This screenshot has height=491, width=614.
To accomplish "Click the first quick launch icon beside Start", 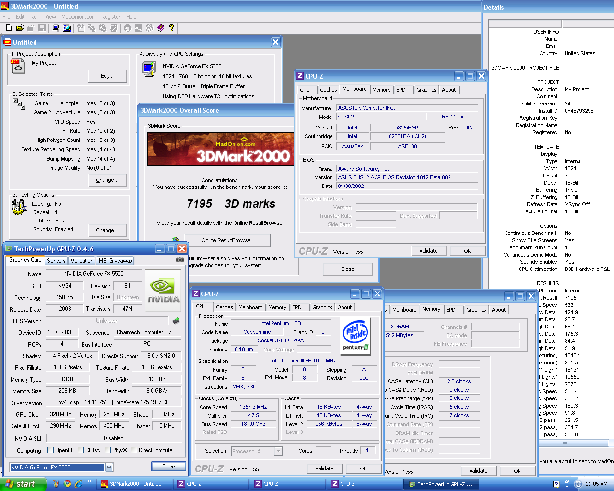I will (x=56, y=484).
